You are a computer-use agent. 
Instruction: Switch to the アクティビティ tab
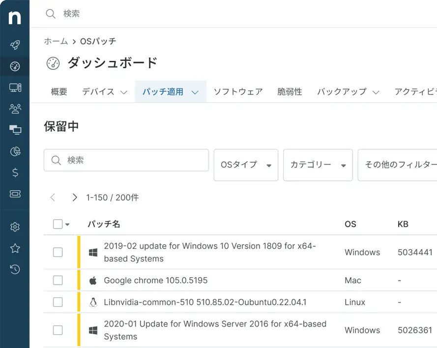pyautogui.click(x=415, y=91)
